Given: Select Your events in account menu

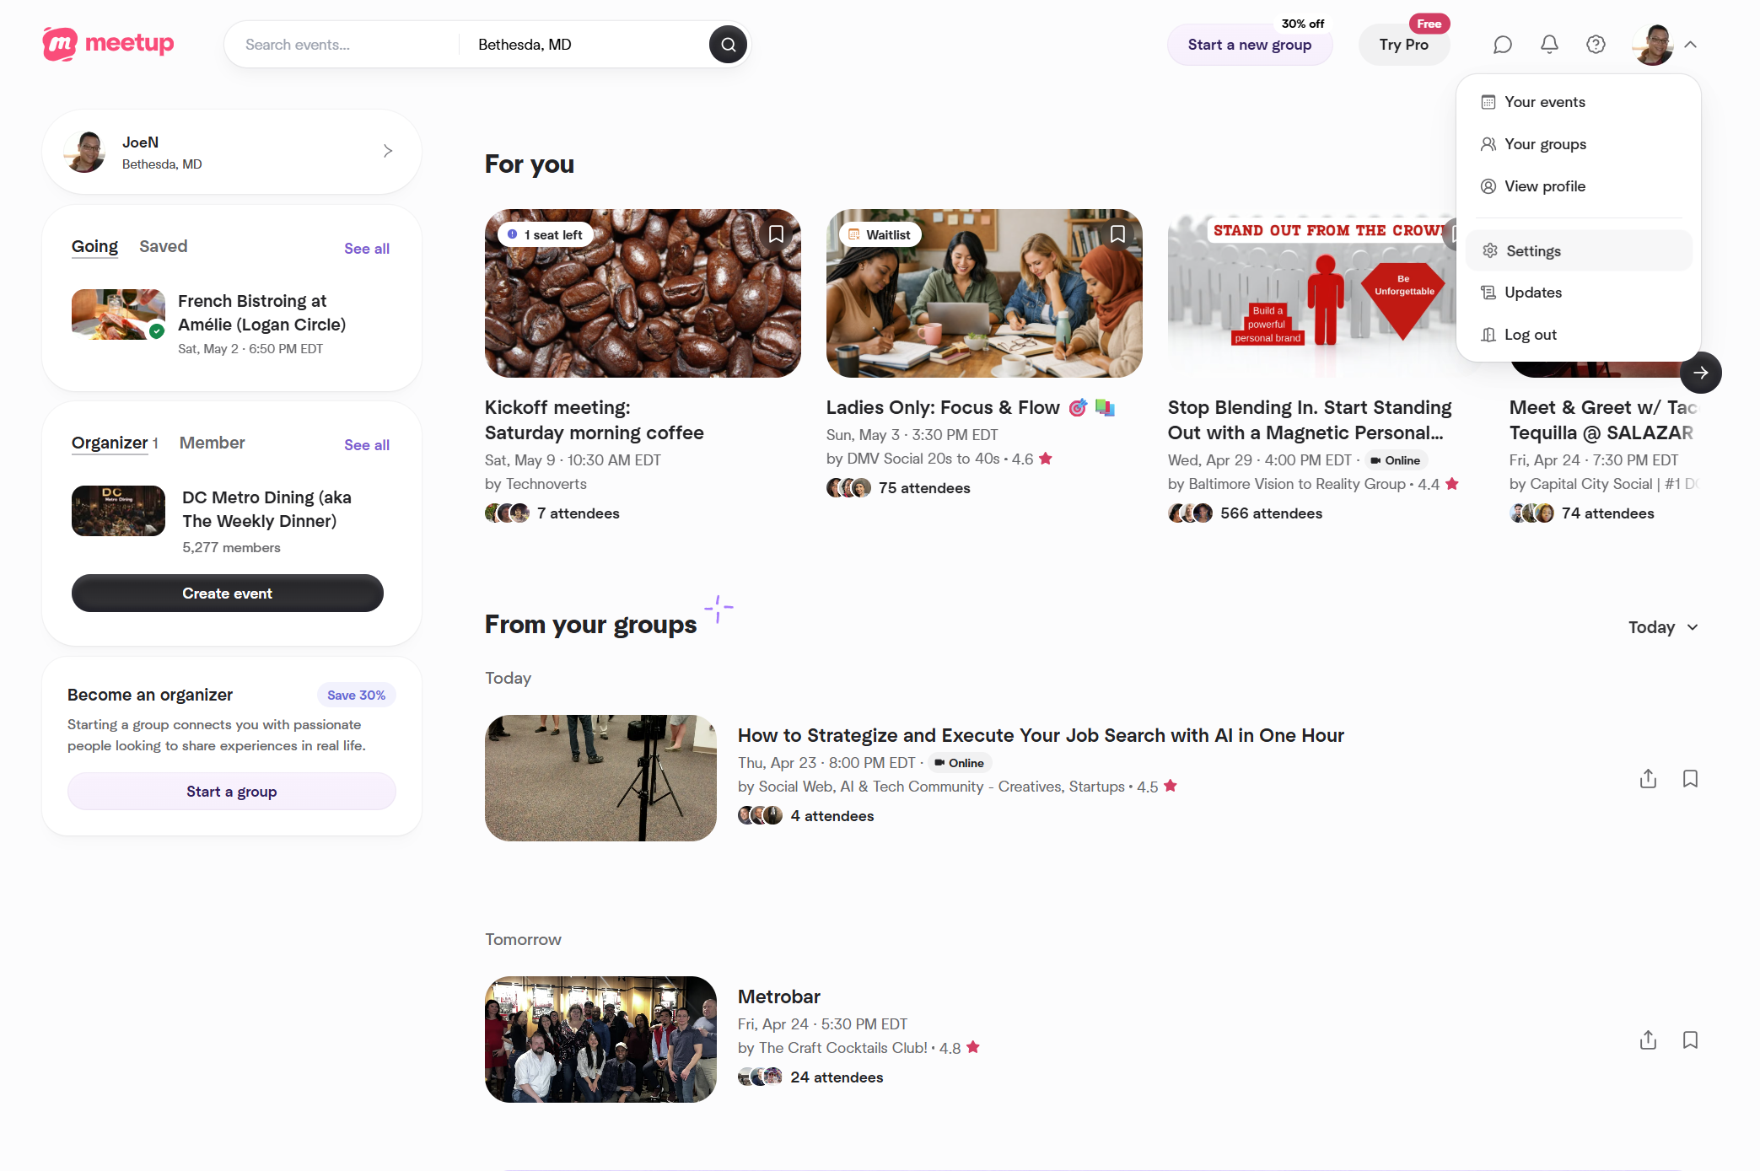Looking at the screenshot, I should (1578, 102).
